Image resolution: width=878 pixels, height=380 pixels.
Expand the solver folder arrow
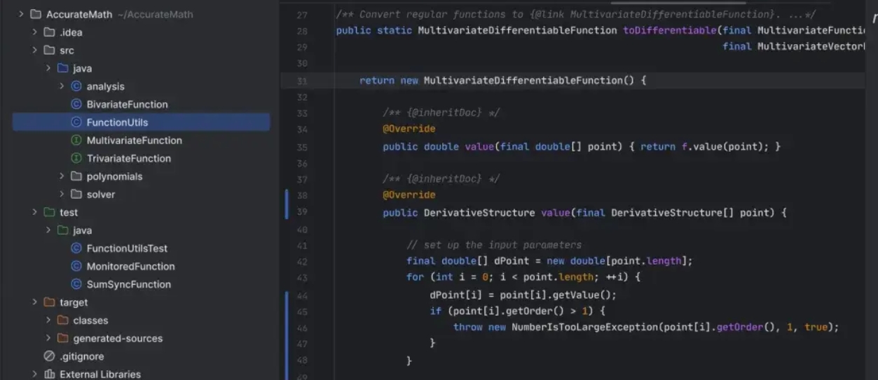tap(62, 195)
